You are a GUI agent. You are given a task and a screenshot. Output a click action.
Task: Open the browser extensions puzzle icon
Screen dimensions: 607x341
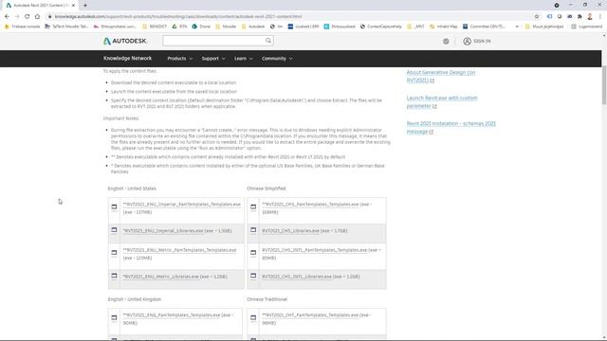579,17
